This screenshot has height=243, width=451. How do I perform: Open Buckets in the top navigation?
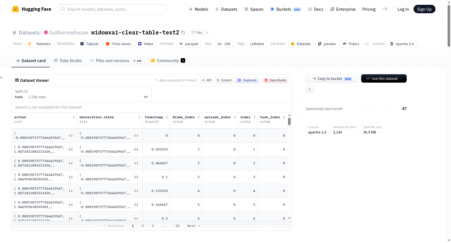(x=286, y=9)
